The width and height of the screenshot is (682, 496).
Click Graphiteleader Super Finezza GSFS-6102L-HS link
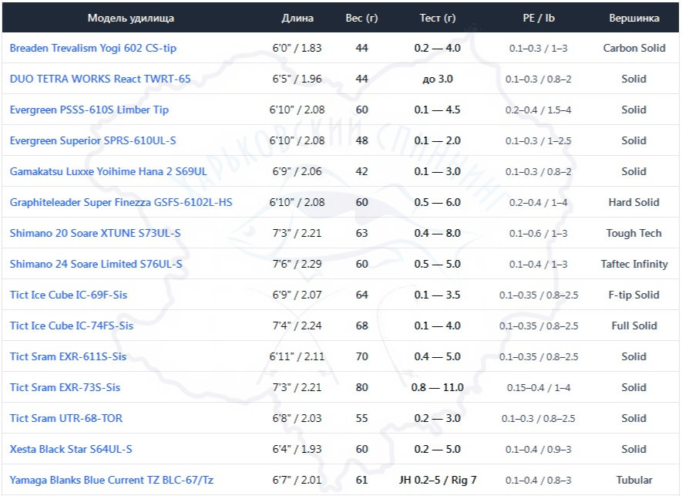click(x=121, y=202)
